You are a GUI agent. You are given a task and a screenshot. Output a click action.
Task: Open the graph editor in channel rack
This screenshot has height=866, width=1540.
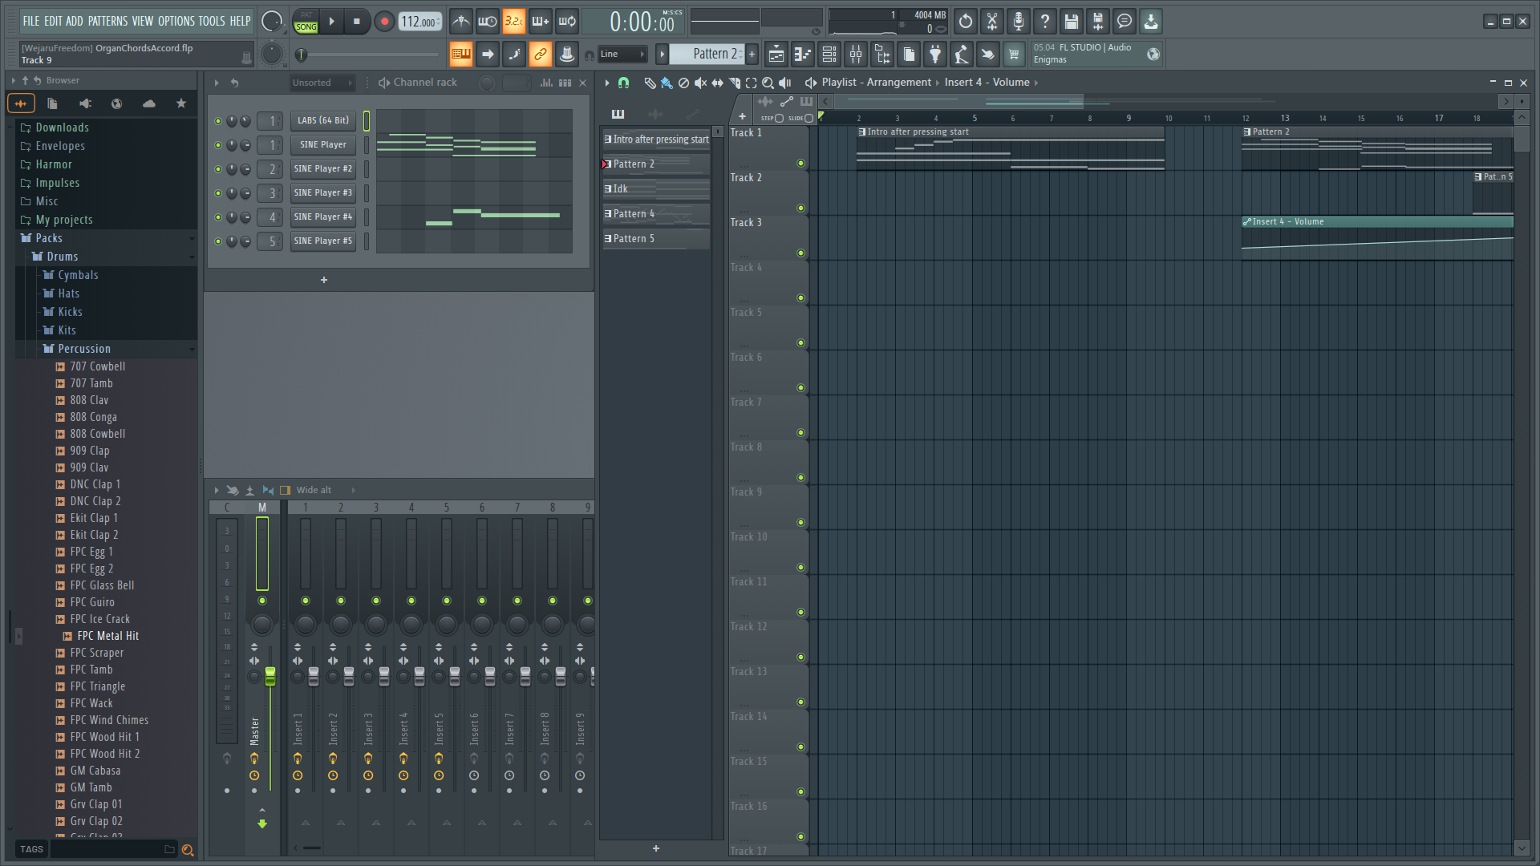click(x=546, y=83)
